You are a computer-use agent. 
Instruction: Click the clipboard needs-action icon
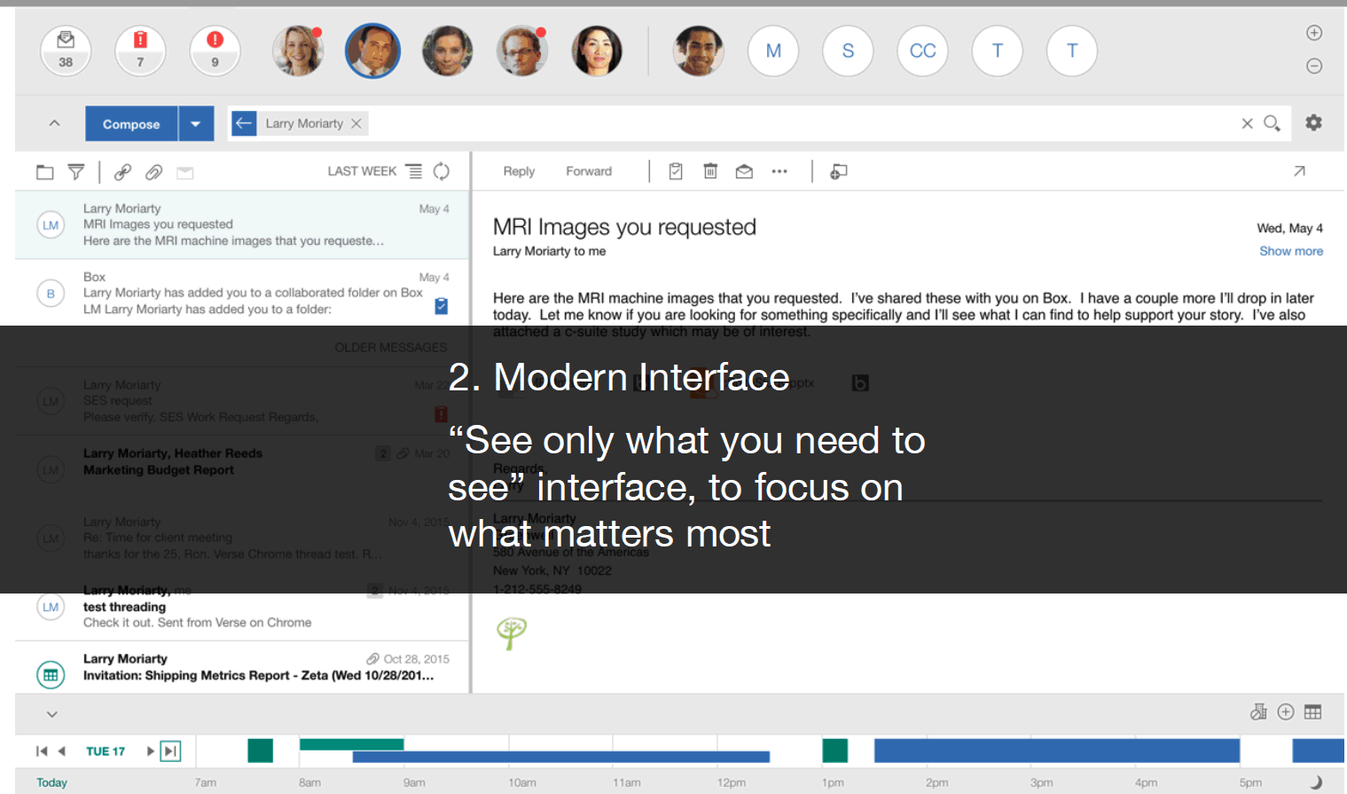[x=676, y=171]
